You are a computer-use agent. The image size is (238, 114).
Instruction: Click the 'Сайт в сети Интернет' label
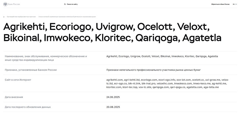point(18,80)
